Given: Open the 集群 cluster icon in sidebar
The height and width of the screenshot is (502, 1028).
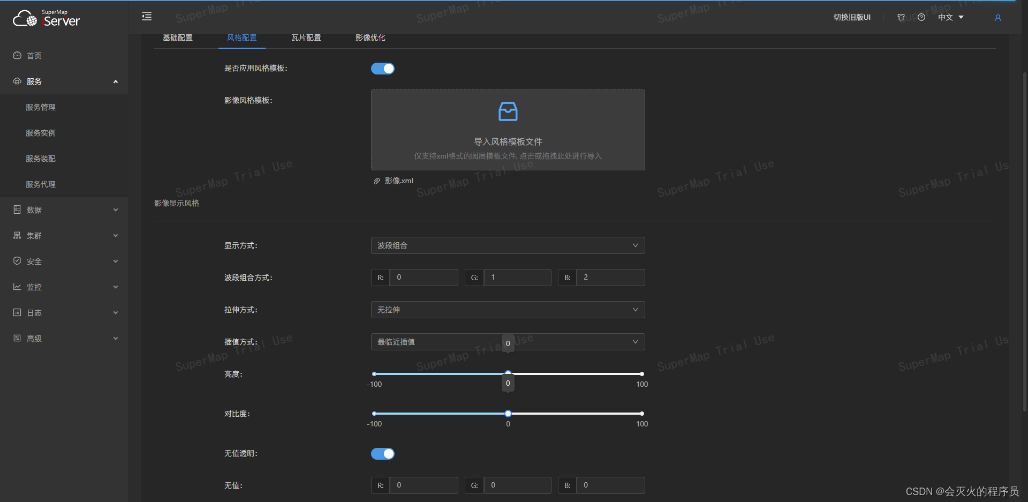Looking at the screenshot, I should pyautogui.click(x=17, y=235).
